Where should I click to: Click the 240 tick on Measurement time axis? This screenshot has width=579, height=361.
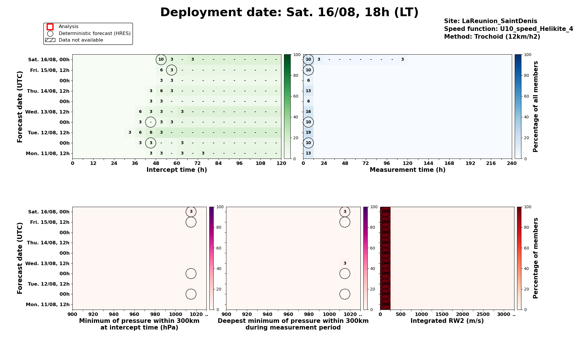tap(512, 163)
